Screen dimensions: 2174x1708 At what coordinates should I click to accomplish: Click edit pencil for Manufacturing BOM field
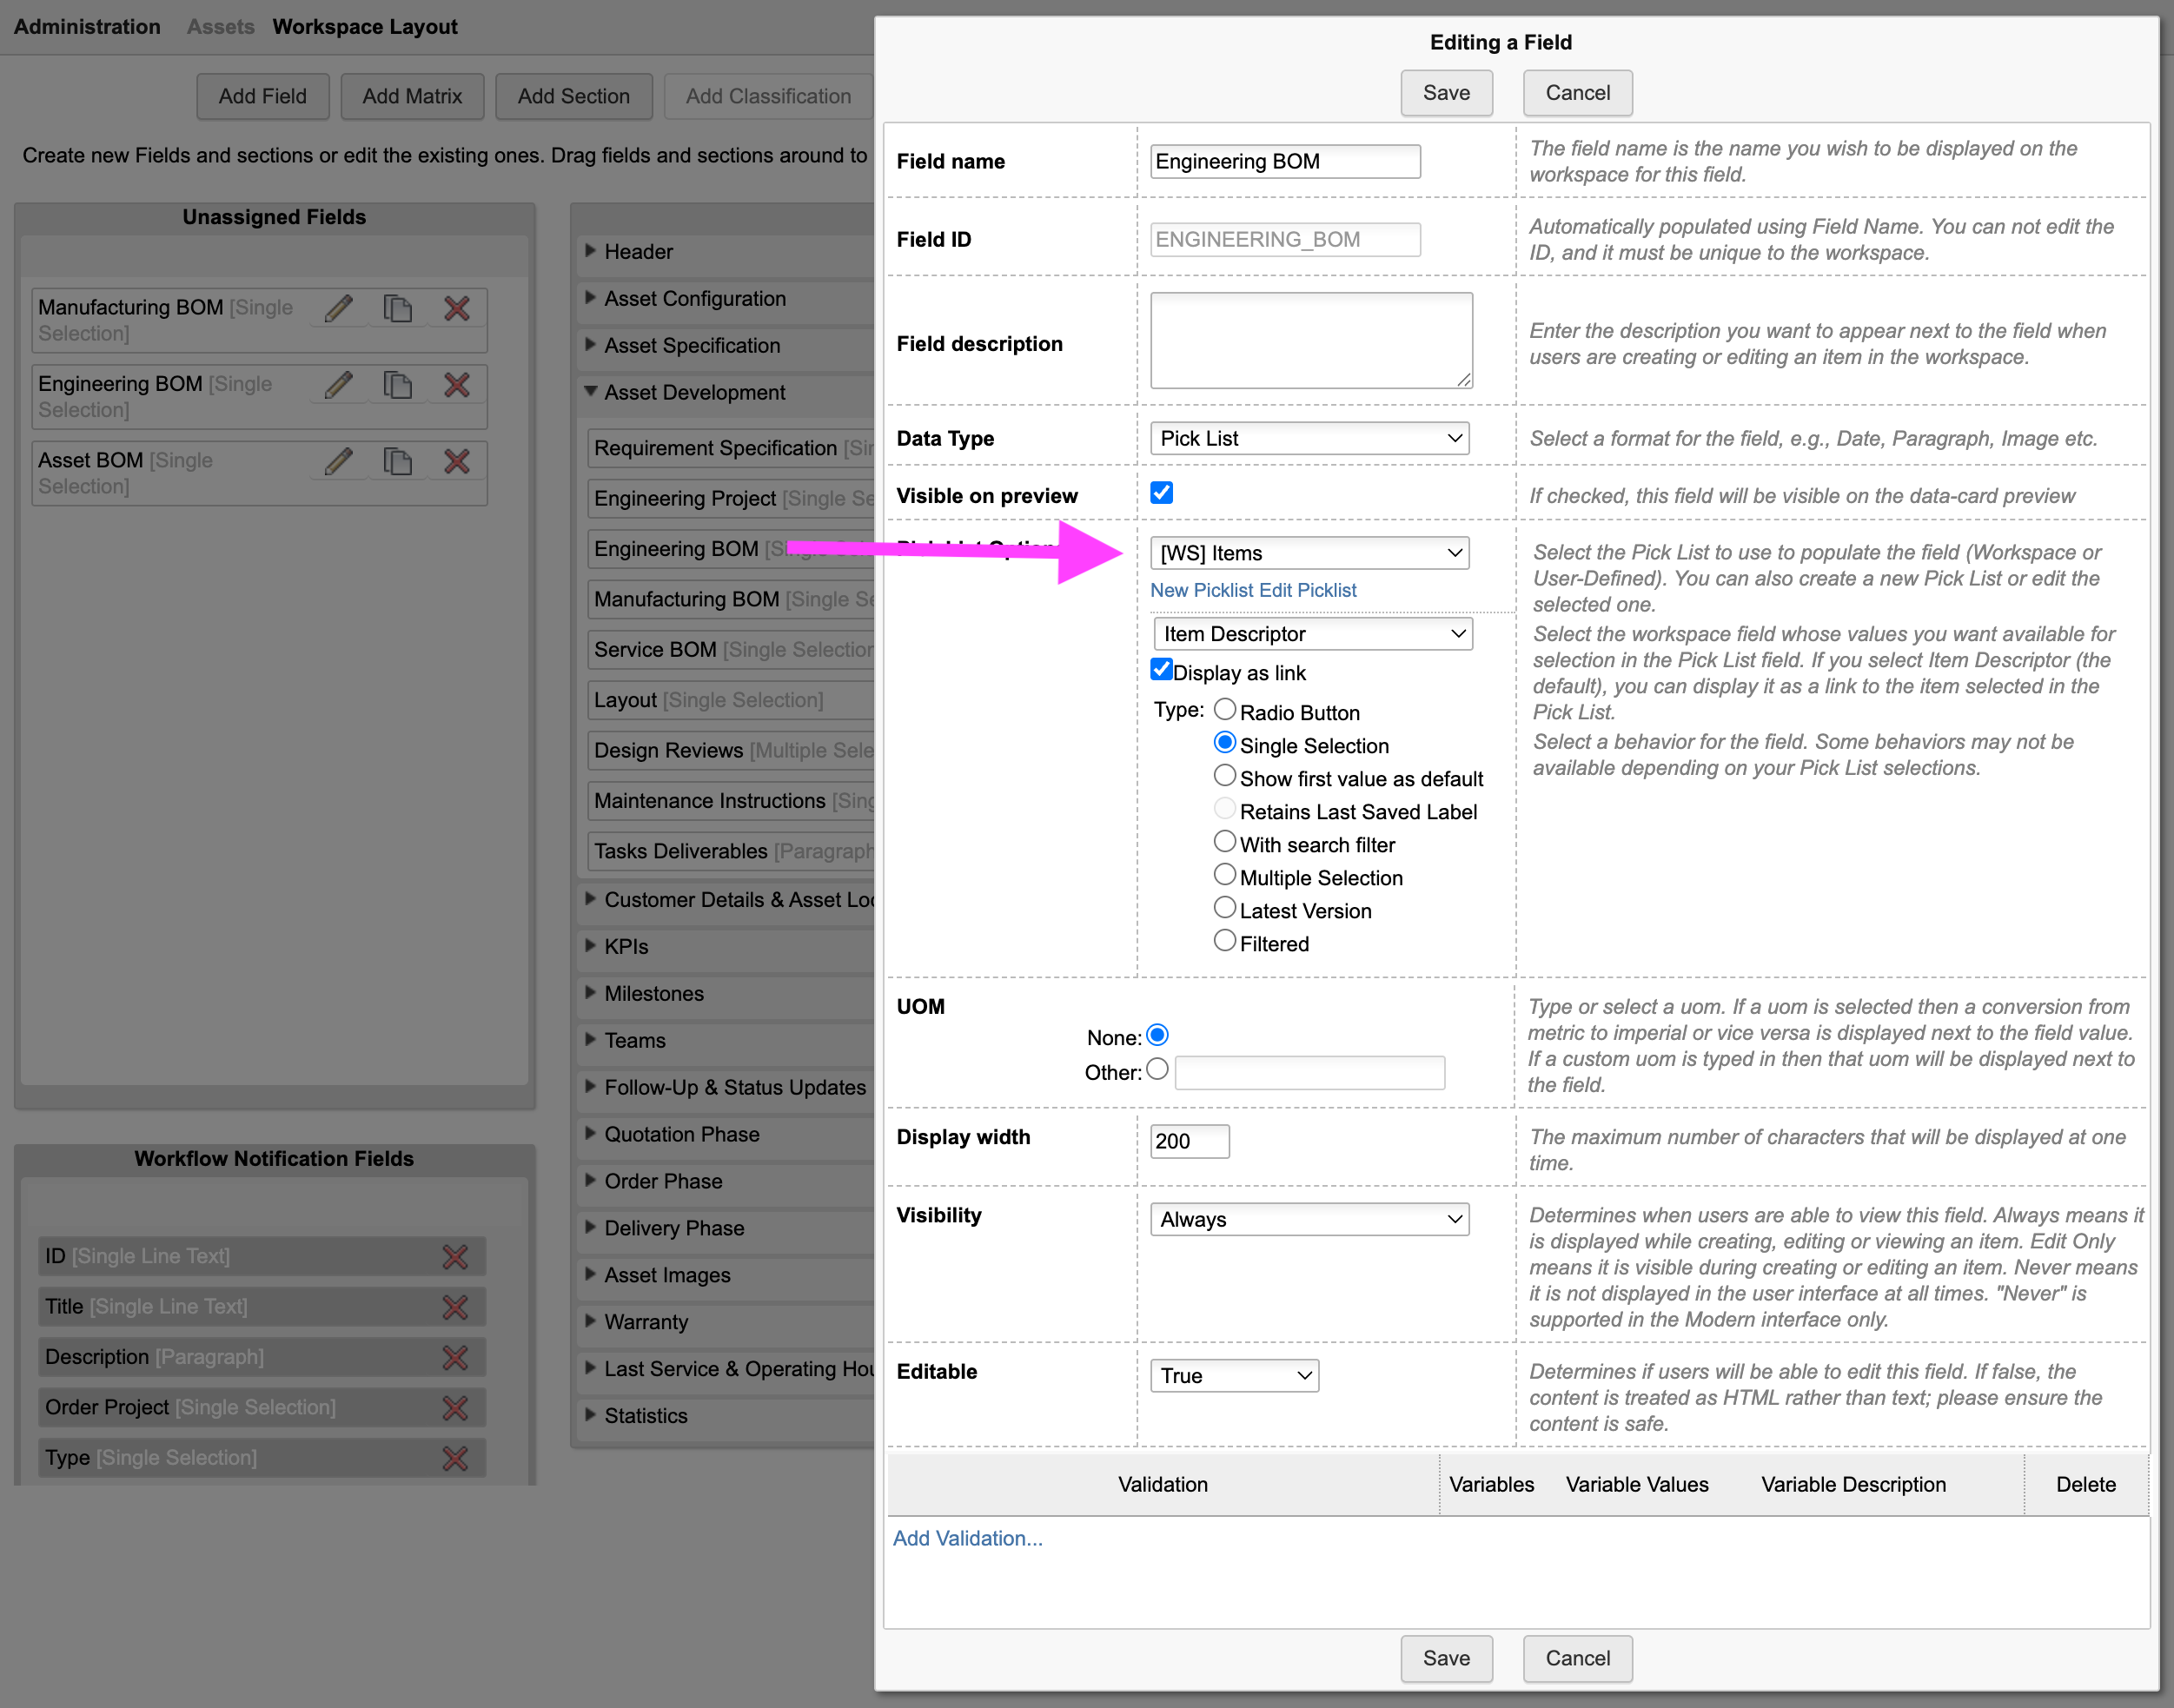(339, 308)
